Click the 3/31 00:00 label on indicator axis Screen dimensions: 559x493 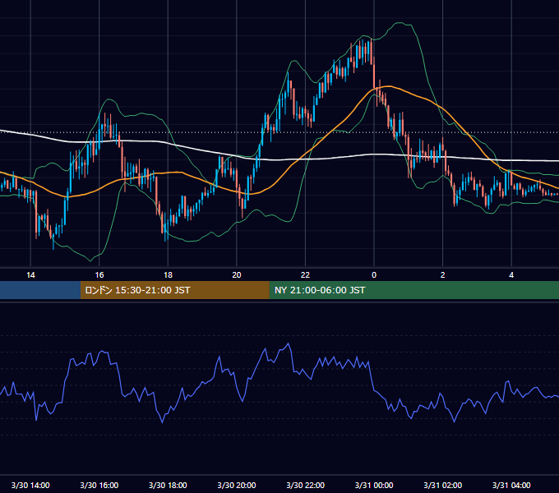pyautogui.click(x=374, y=485)
